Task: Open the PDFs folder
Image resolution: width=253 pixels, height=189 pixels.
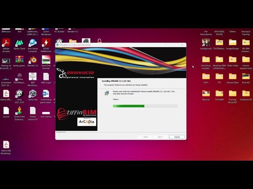Action: point(206,78)
